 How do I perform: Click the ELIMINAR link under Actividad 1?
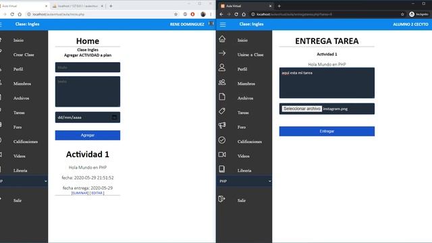80,193
